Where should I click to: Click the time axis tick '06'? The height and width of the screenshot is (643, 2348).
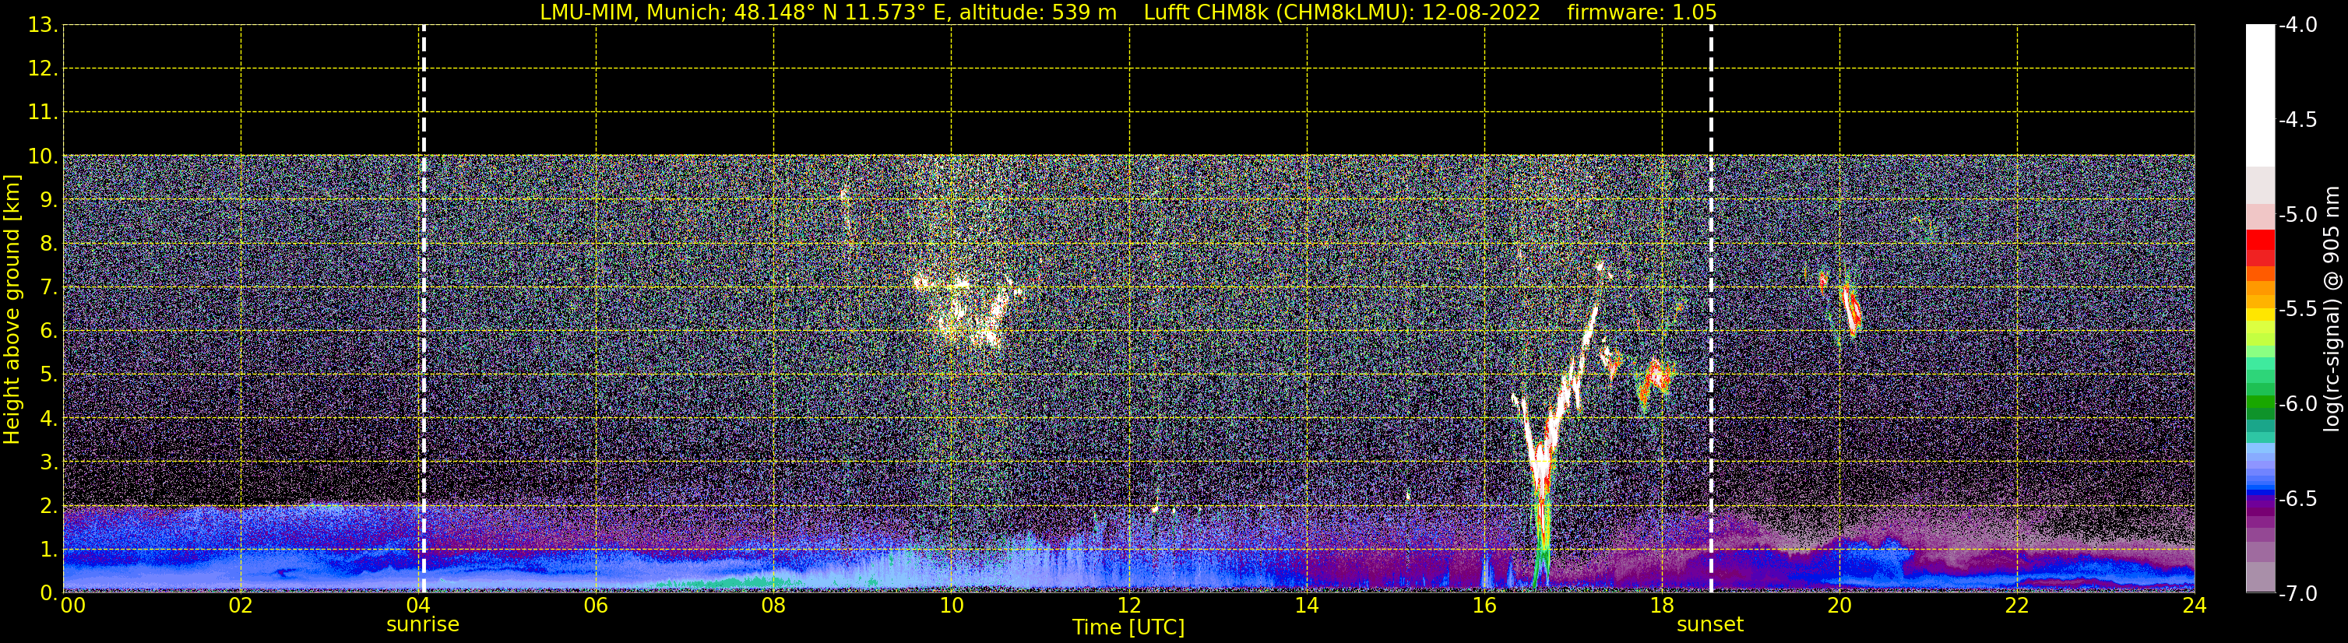click(595, 606)
